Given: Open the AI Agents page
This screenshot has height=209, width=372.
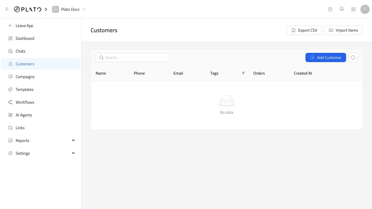Looking at the screenshot, I should pos(41,115).
